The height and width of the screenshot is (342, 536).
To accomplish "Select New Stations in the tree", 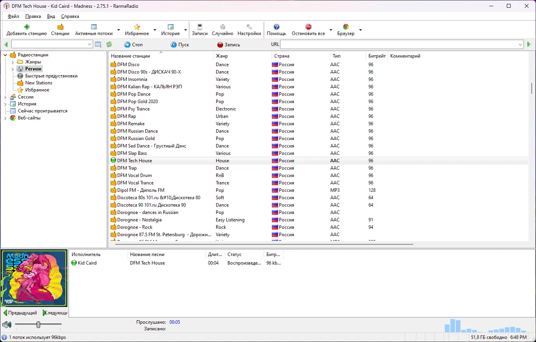I will pyautogui.click(x=39, y=83).
